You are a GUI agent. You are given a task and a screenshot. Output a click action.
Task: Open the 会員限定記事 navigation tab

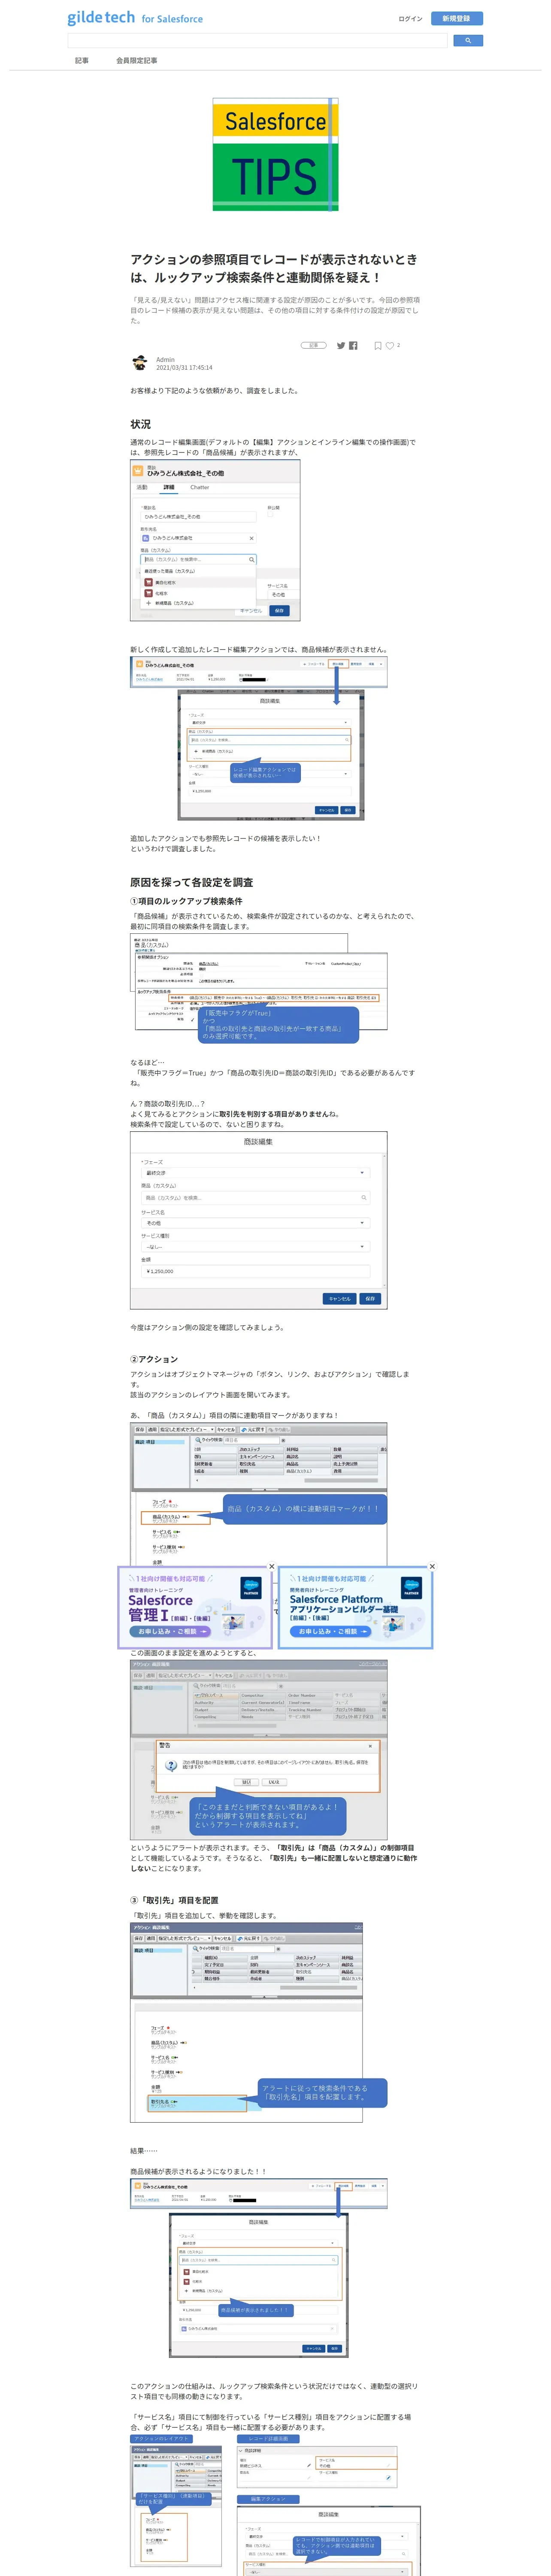point(136,61)
